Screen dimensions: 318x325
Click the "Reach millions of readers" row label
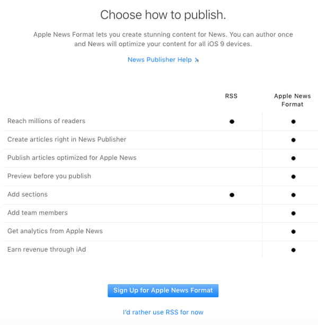[x=46, y=121]
